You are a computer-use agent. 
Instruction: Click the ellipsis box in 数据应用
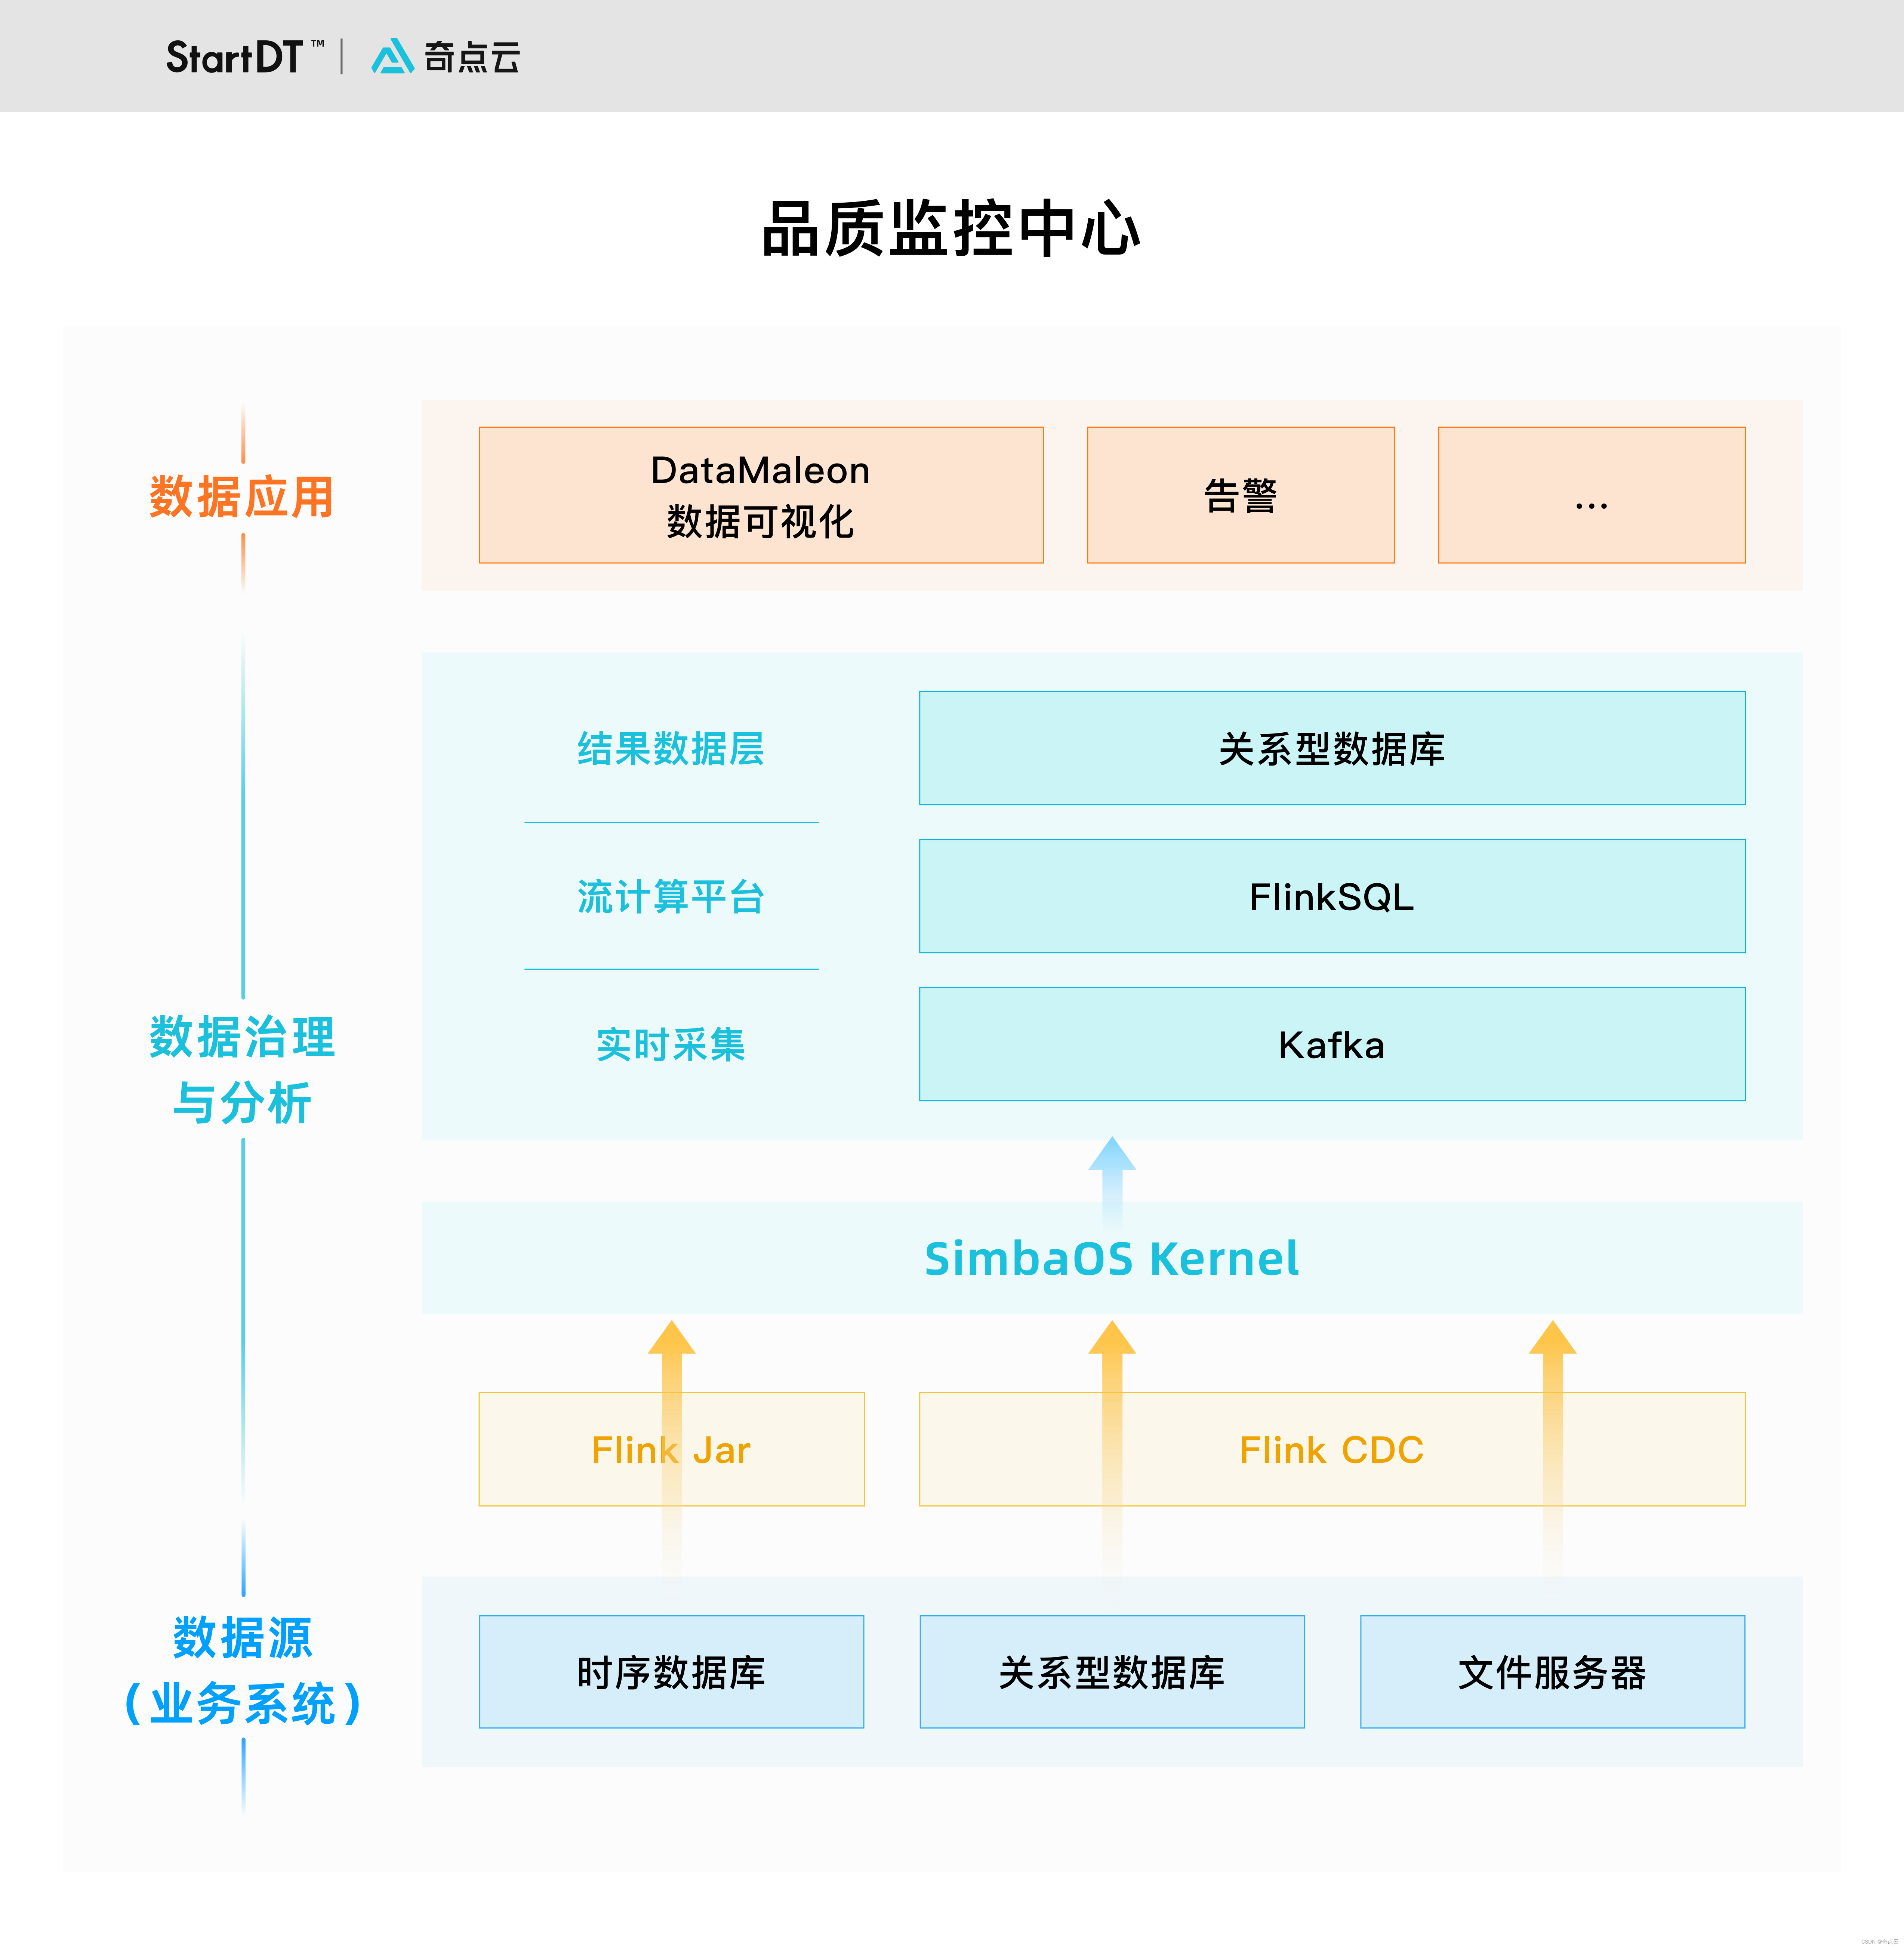(1592, 495)
